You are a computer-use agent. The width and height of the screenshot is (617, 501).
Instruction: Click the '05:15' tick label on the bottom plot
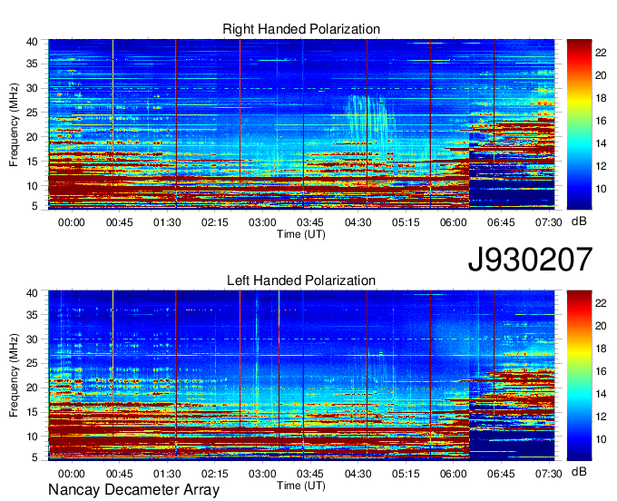tap(406, 474)
